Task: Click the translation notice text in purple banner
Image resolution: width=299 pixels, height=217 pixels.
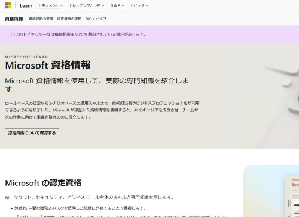Action: [x=81, y=35]
